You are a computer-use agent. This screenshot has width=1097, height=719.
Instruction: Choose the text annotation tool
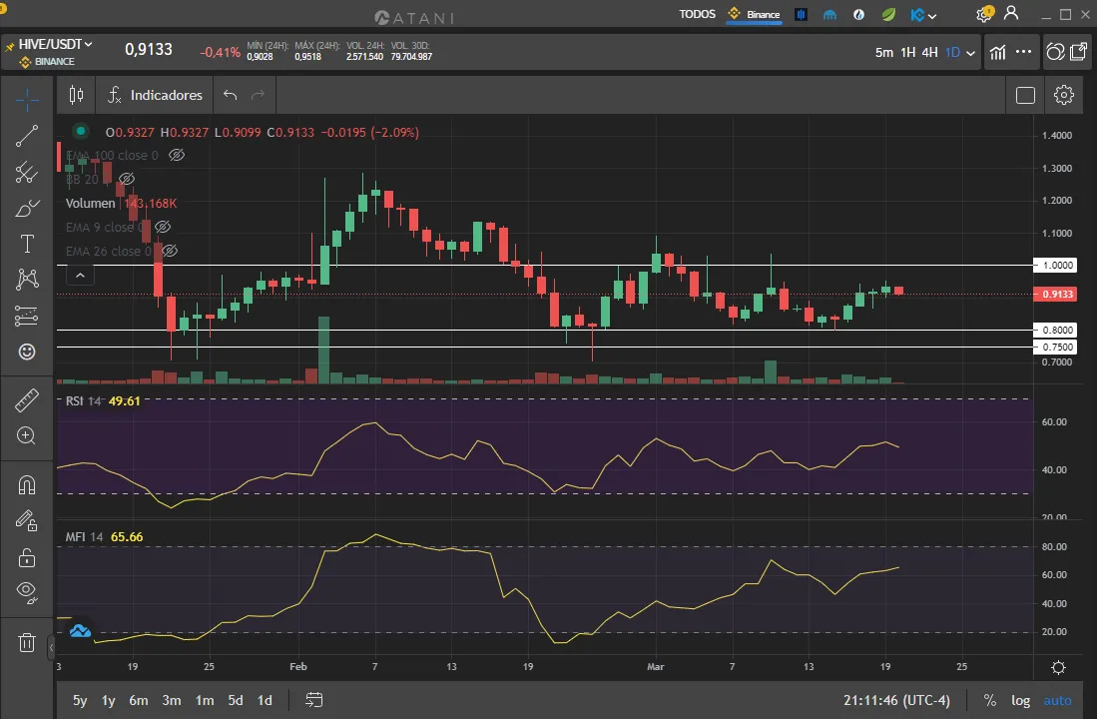(27, 245)
